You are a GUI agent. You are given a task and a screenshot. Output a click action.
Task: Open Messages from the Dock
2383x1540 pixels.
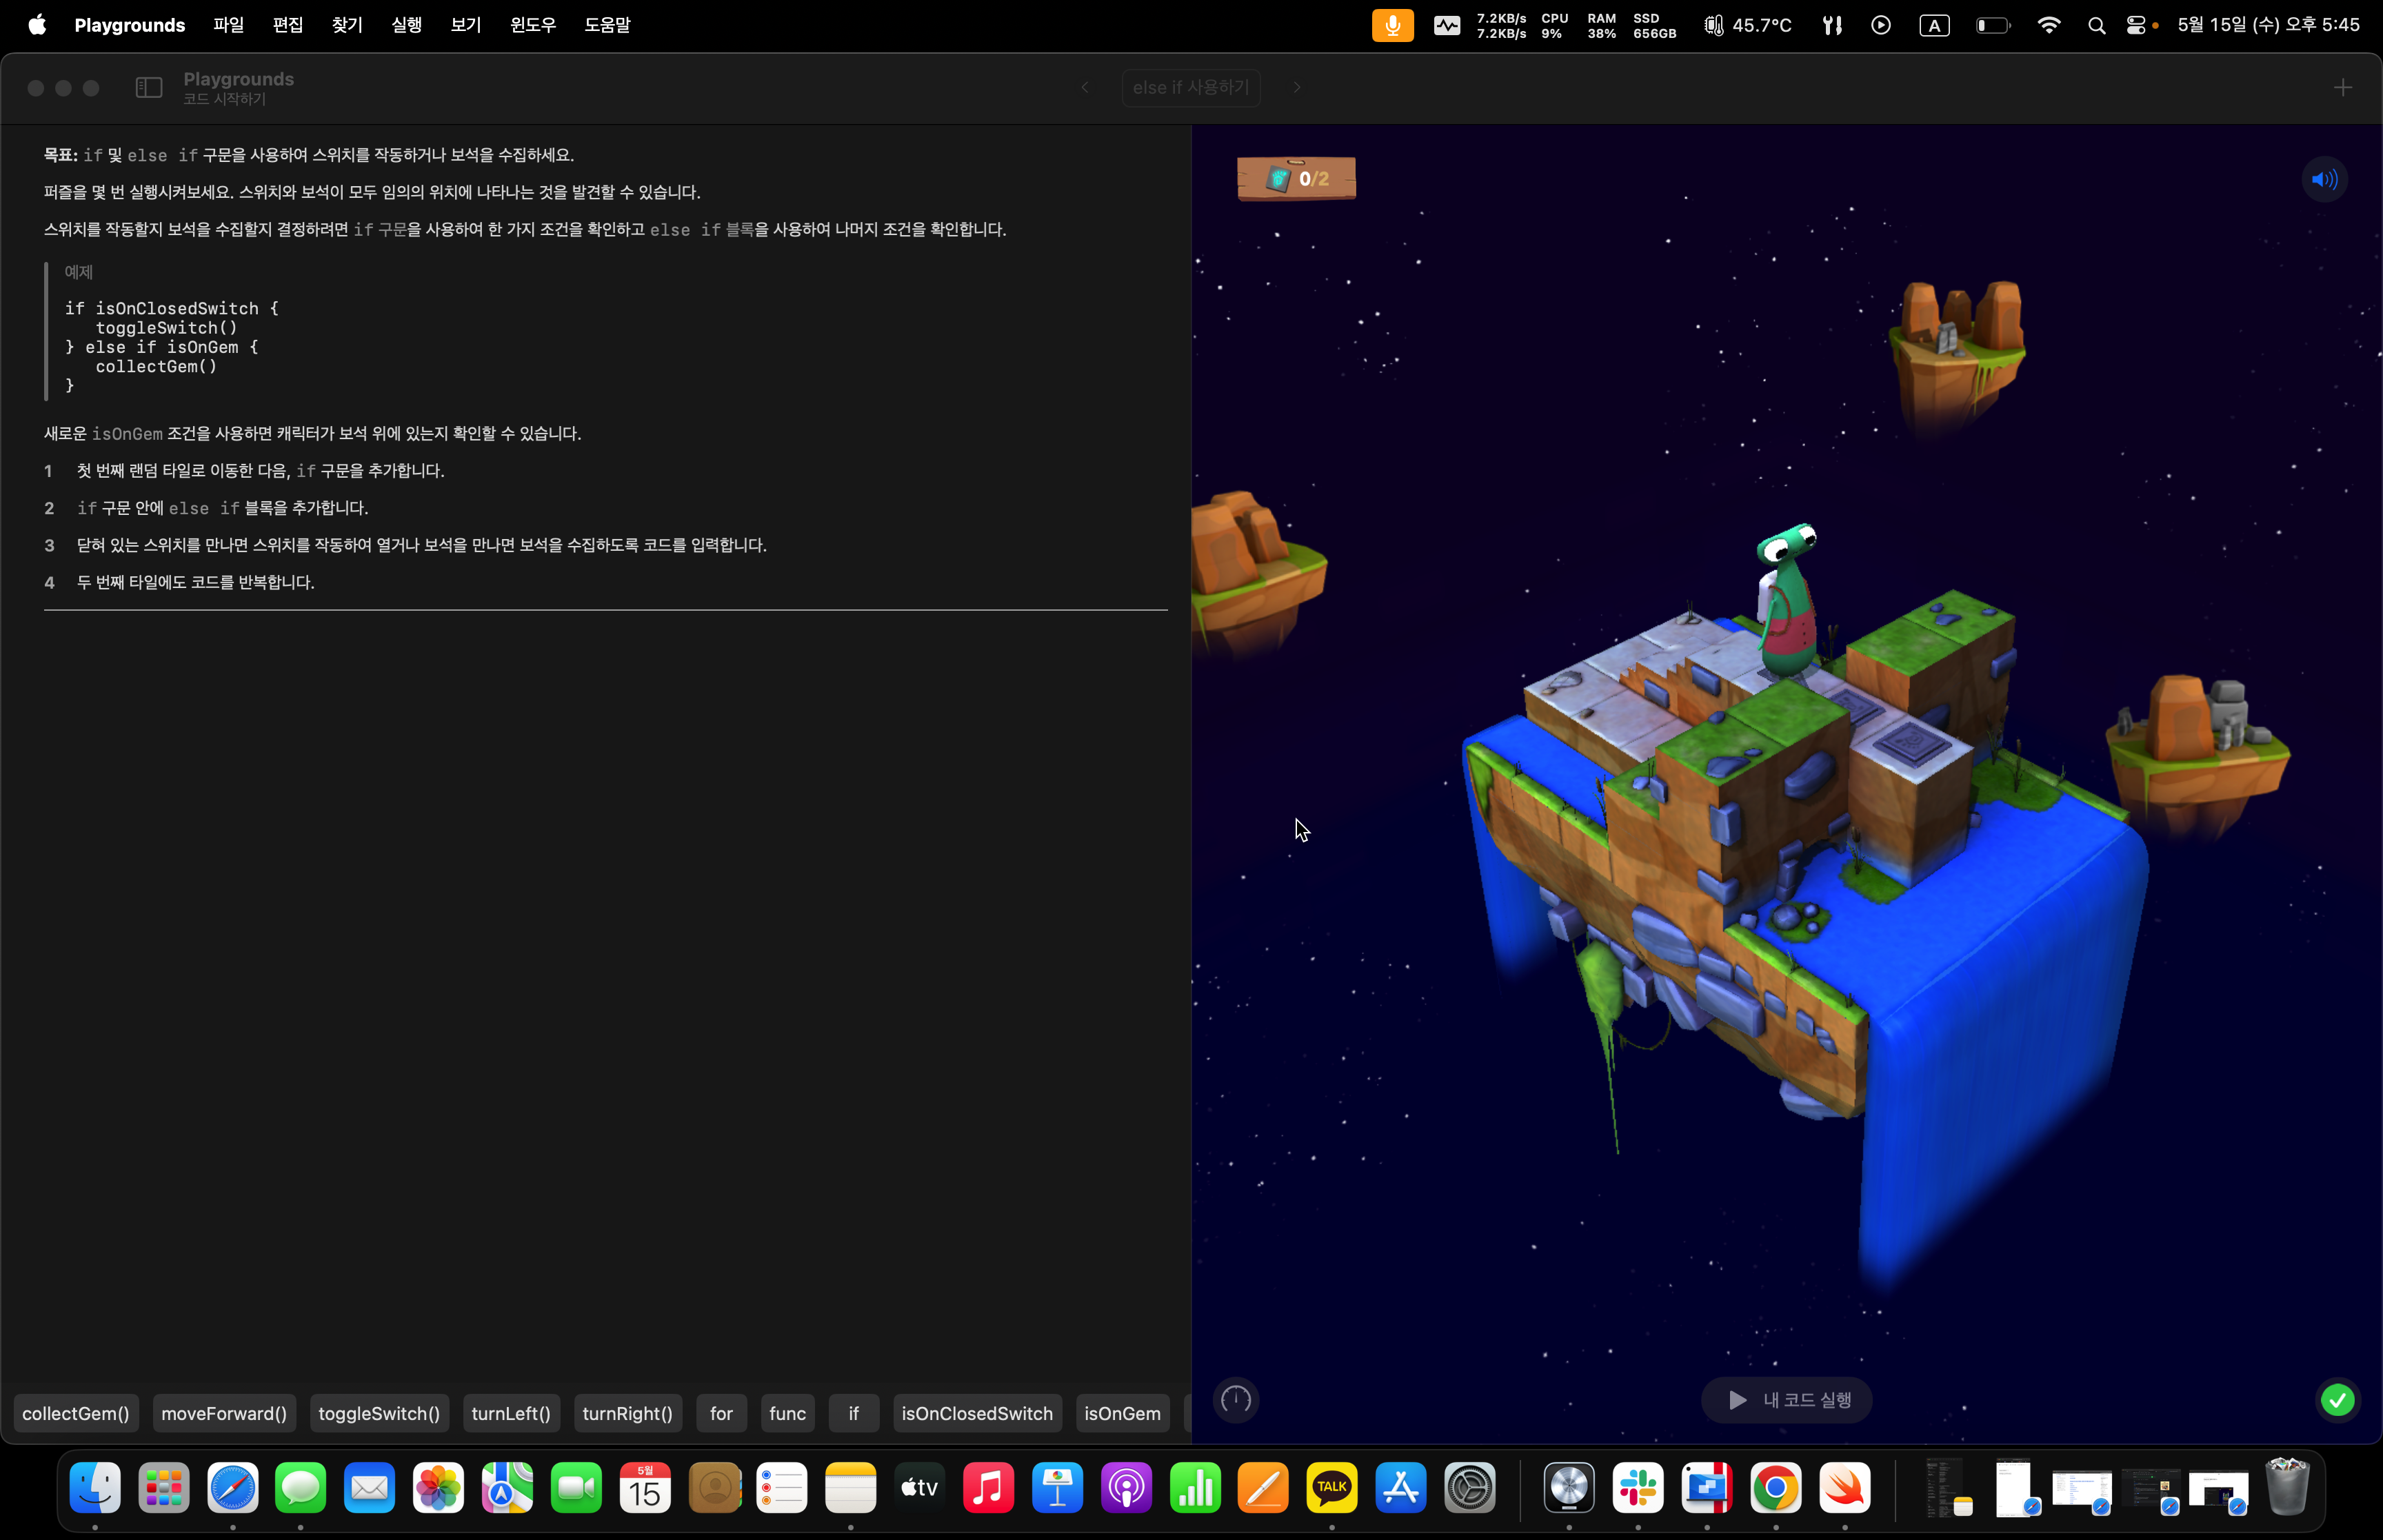click(x=301, y=1488)
